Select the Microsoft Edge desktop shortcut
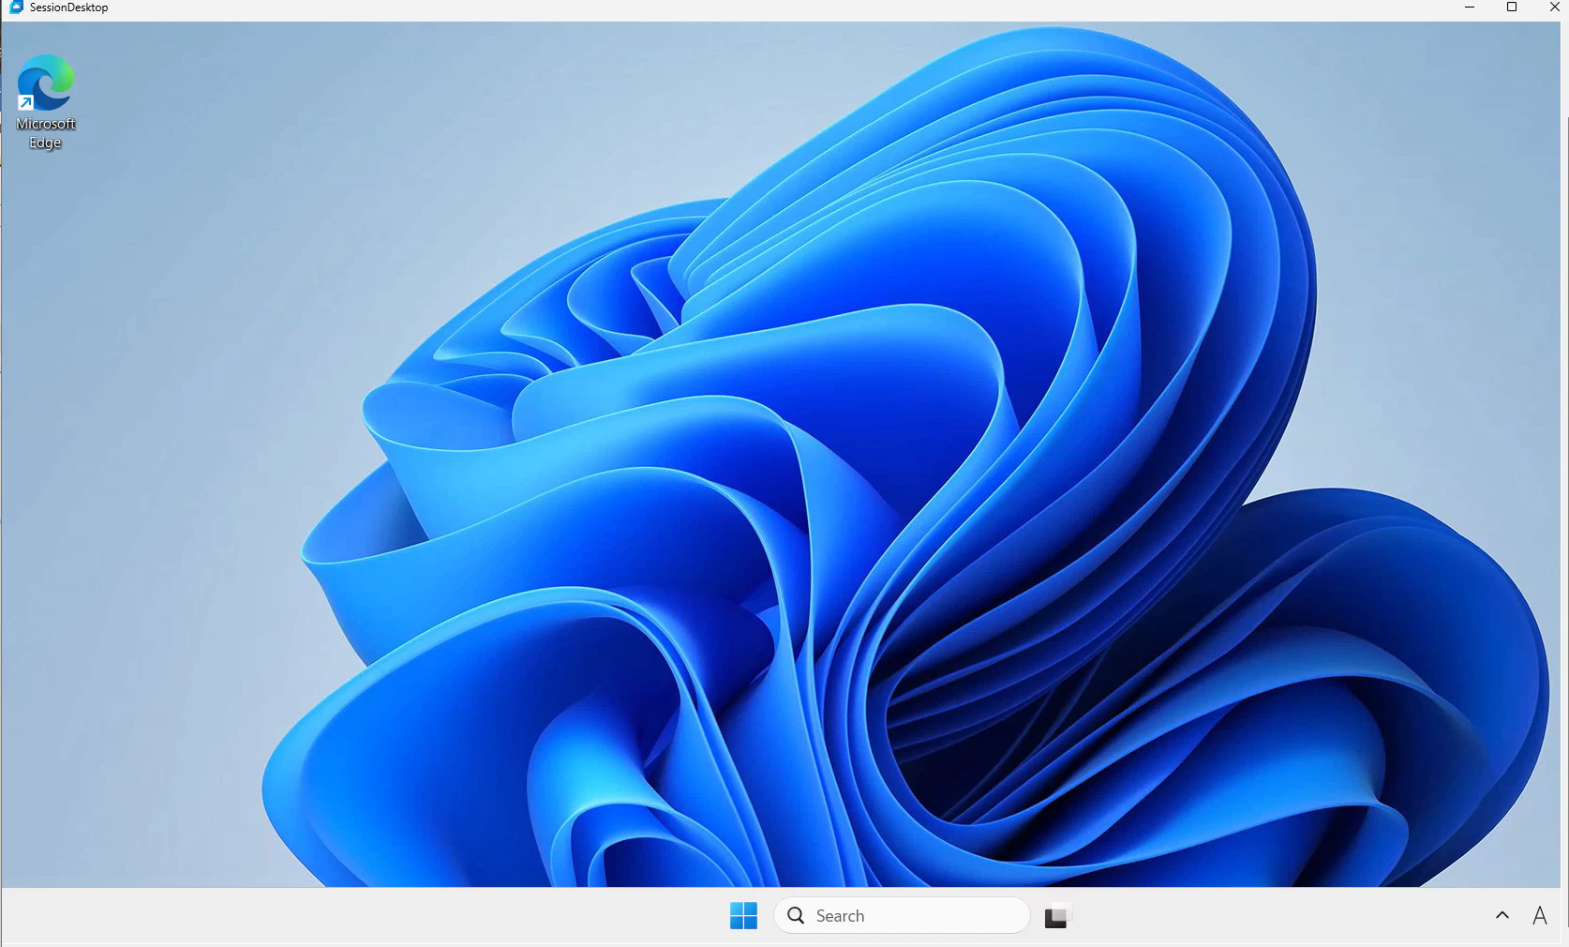The height and width of the screenshot is (947, 1569). coord(45,101)
